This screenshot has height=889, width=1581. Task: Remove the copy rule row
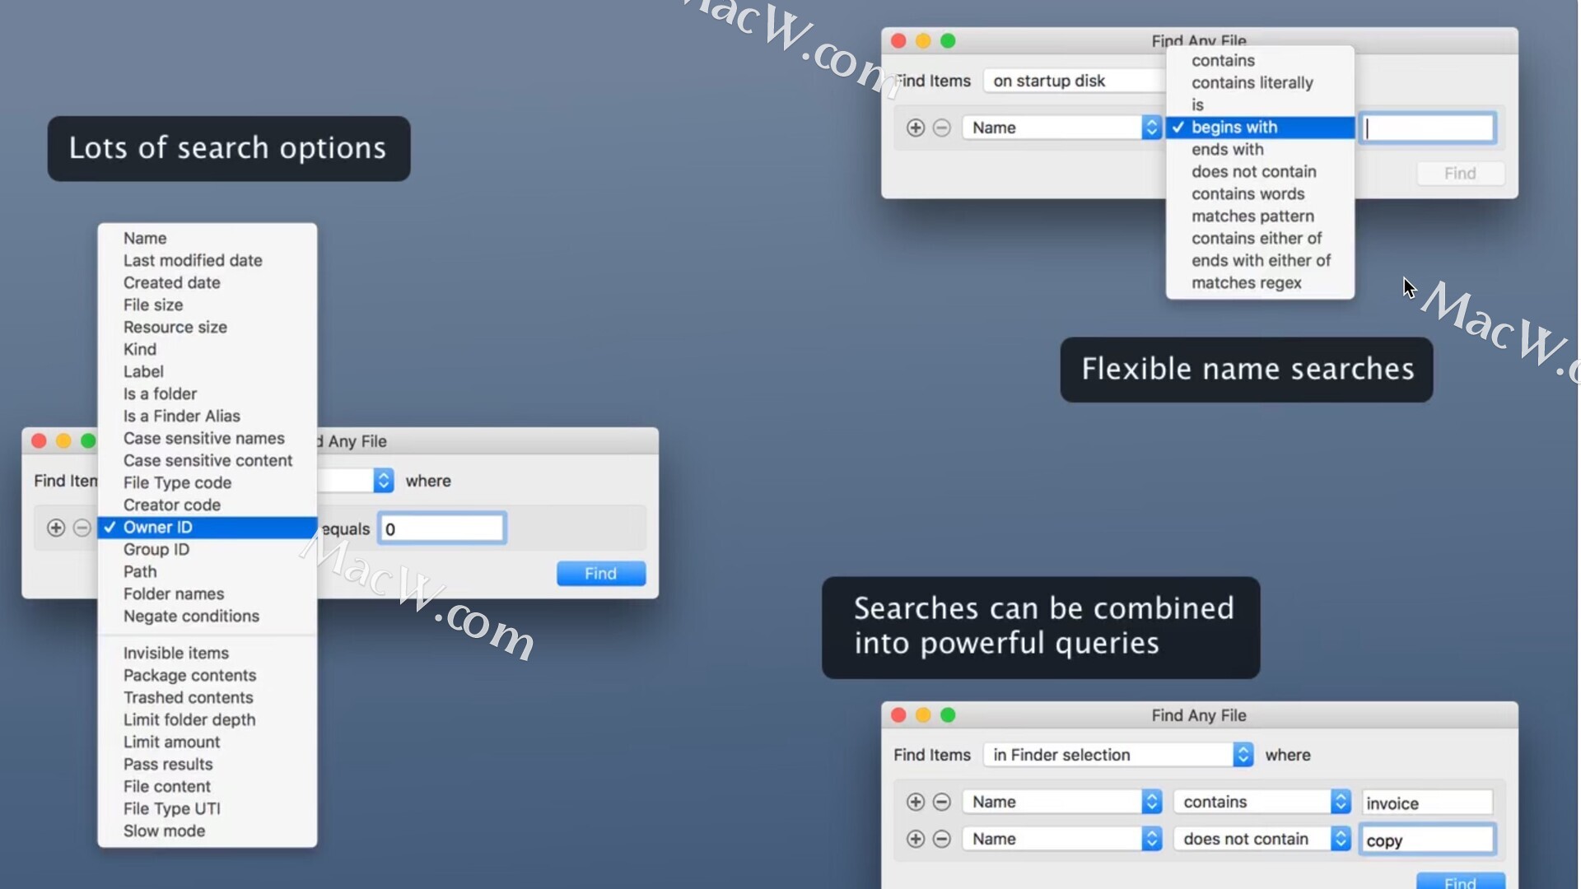point(942,839)
